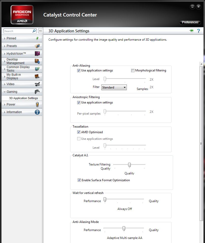The height and width of the screenshot is (243, 205).
Task: Click the green pin icon in the header
Action: (x=191, y=31)
